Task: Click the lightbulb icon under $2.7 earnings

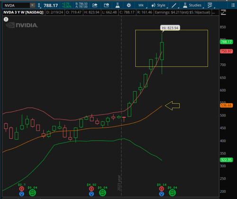Action: click(21, 194)
